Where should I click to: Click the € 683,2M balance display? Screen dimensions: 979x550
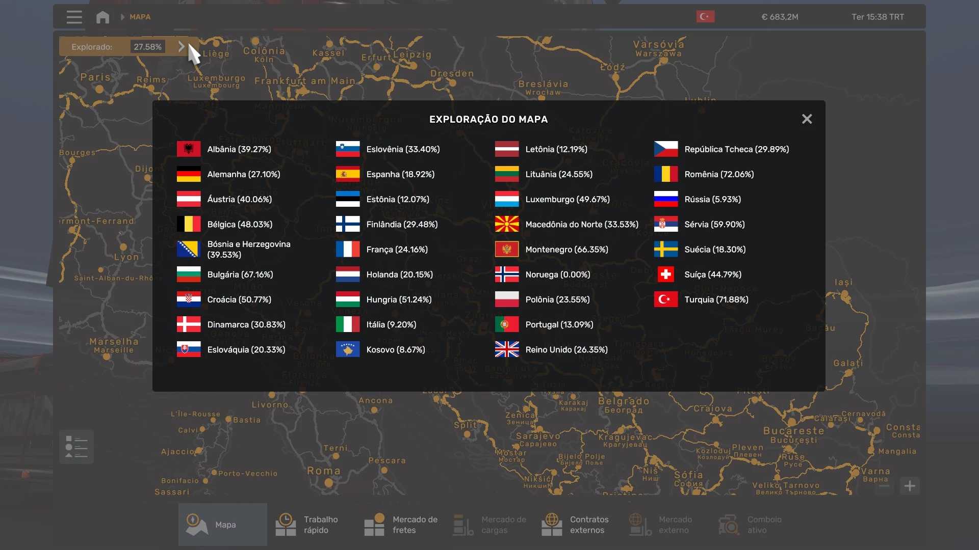[780, 17]
